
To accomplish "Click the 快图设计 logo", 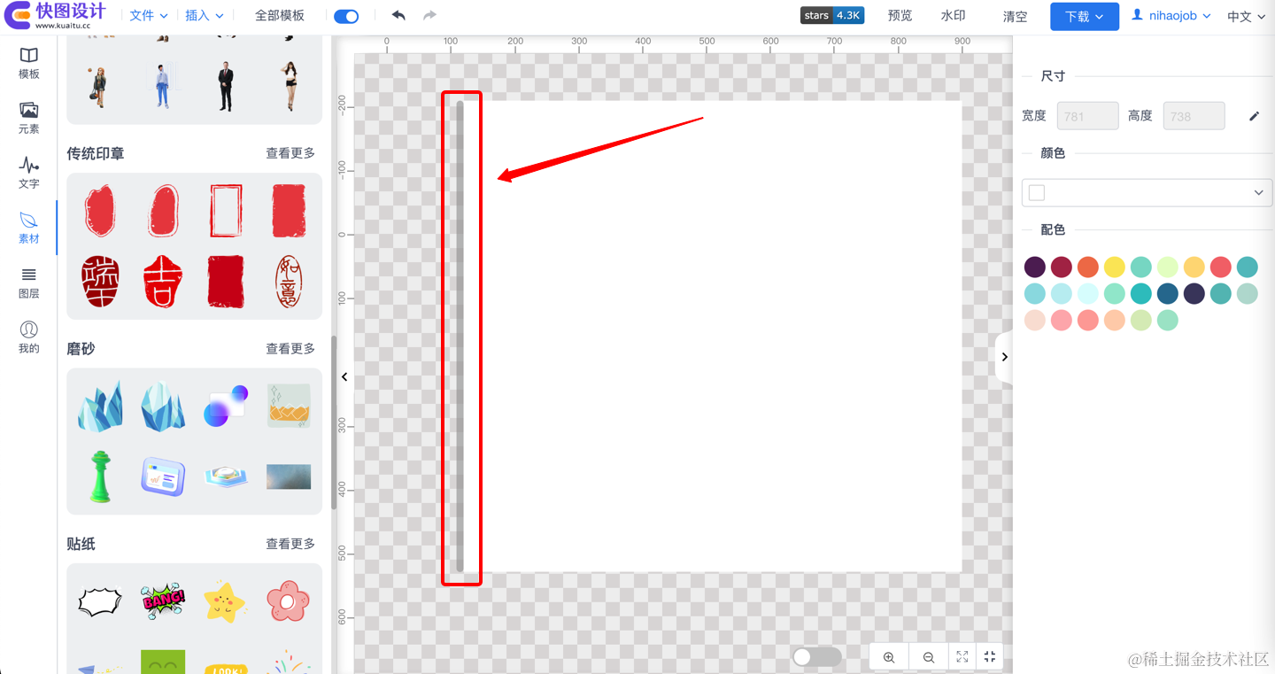I will pos(55,15).
